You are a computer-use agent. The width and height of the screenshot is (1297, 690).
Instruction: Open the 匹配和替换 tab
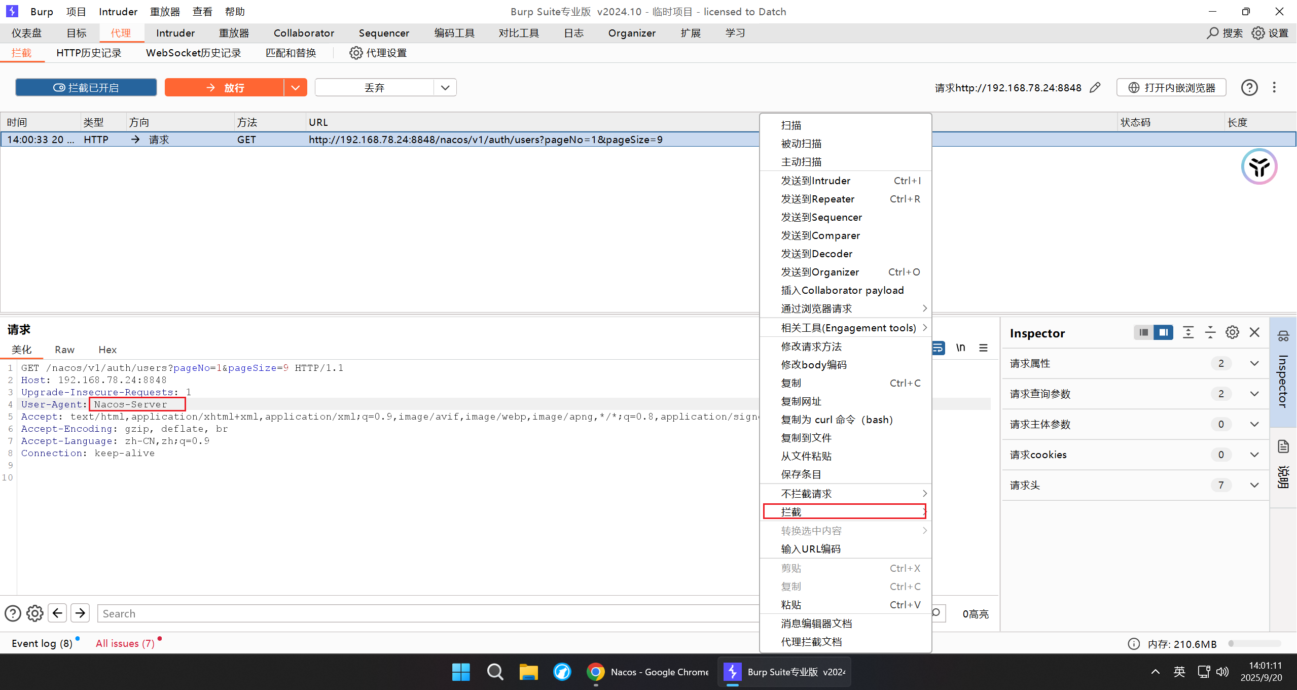(291, 53)
